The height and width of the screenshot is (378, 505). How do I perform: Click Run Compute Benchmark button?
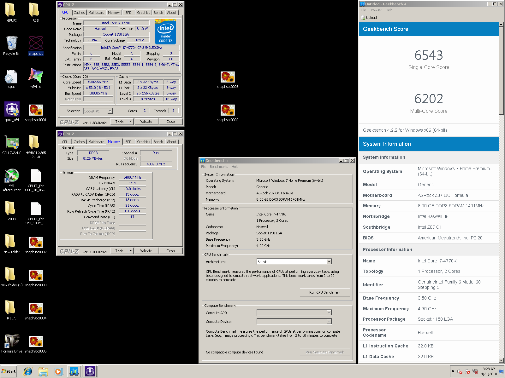(x=325, y=352)
